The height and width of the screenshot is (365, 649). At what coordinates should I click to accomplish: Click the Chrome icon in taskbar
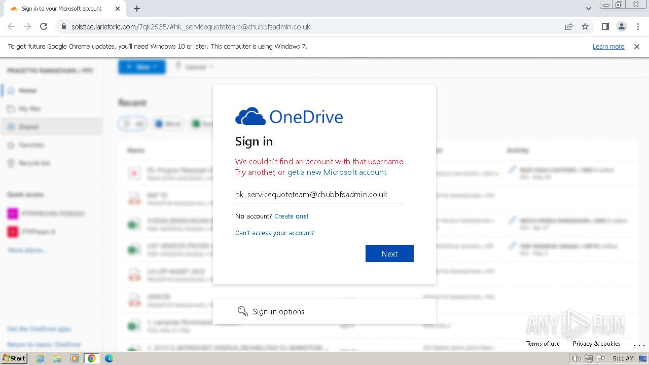[92, 358]
